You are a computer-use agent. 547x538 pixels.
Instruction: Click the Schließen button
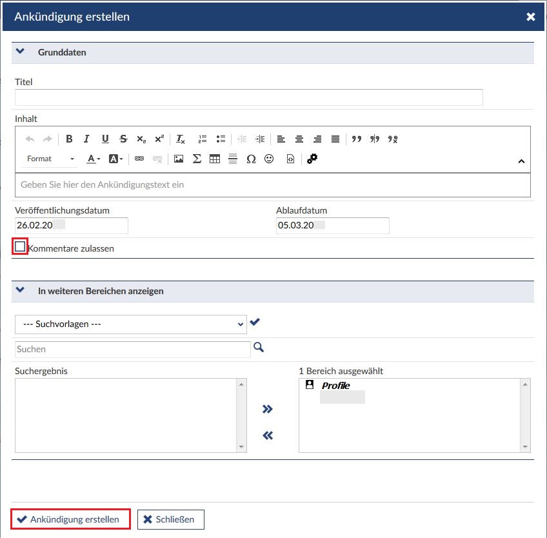tap(170, 519)
